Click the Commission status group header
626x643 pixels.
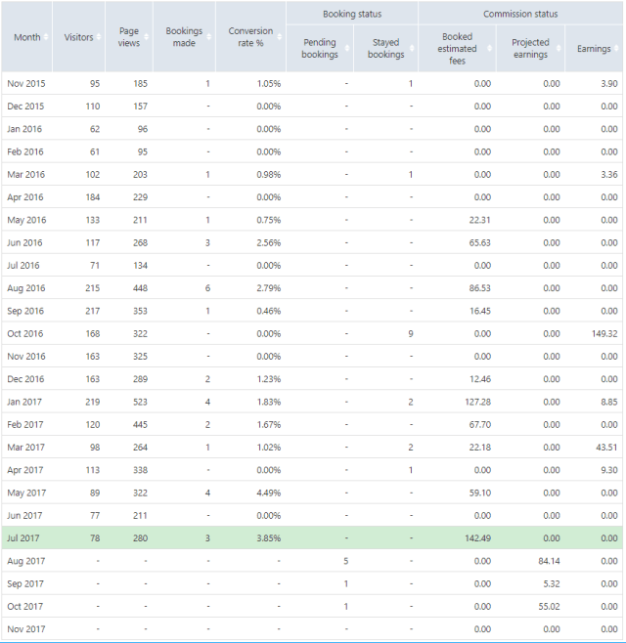520,15
